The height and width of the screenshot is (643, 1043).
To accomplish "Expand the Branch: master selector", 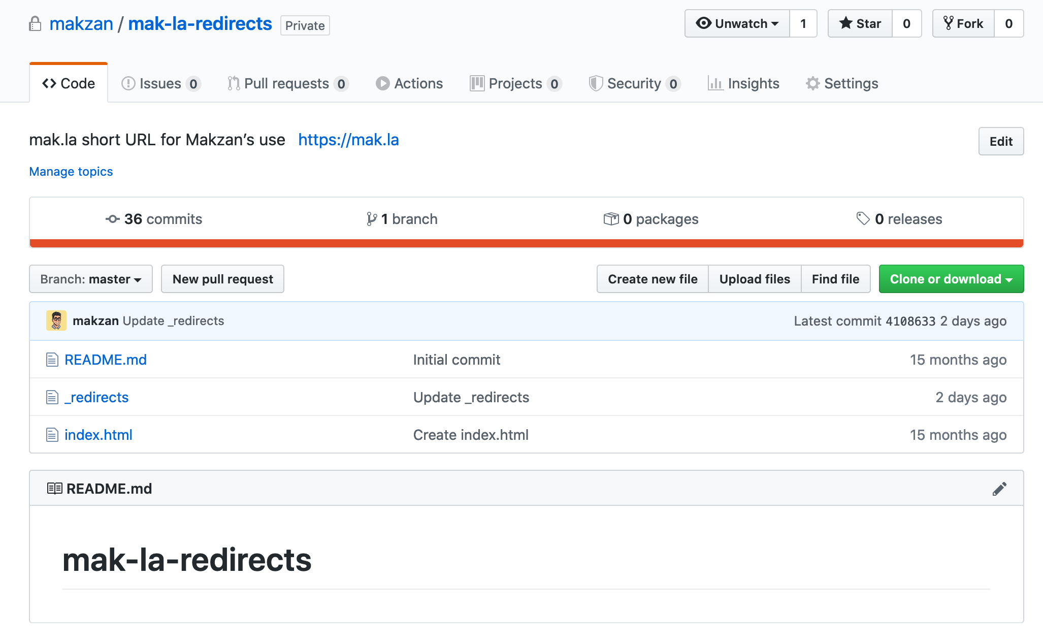I will pyautogui.click(x=91, y=279).
